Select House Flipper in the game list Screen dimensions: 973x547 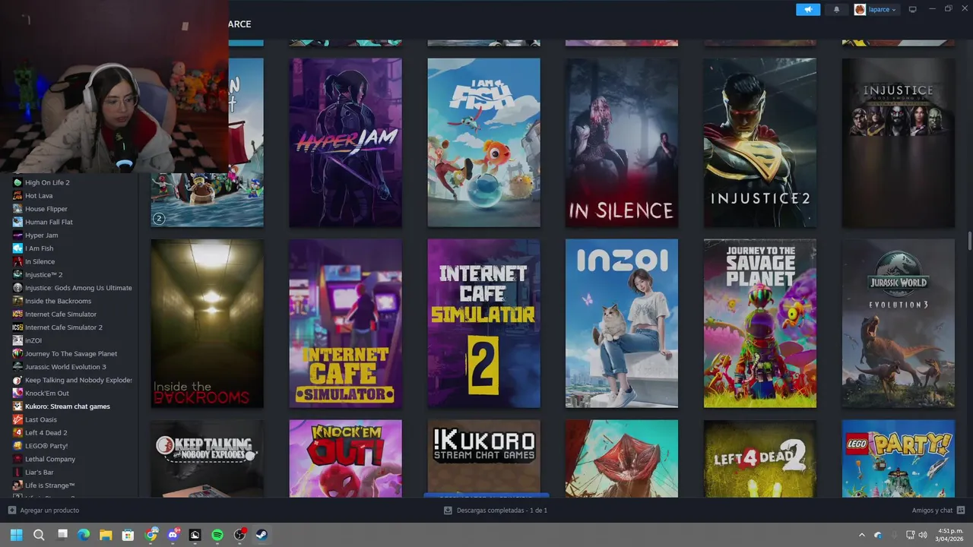tap(46, 209)
